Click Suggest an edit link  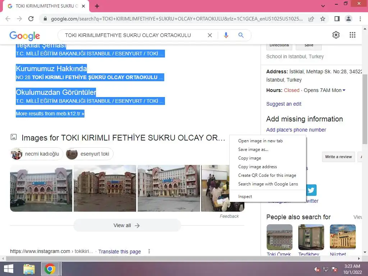pyautogui.click(x=284, y=104)
